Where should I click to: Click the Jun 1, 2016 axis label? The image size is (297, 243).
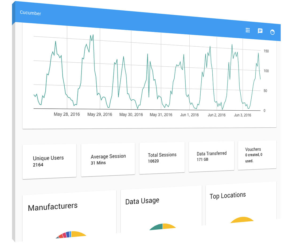pyautogui.click(x=189, y=115)
